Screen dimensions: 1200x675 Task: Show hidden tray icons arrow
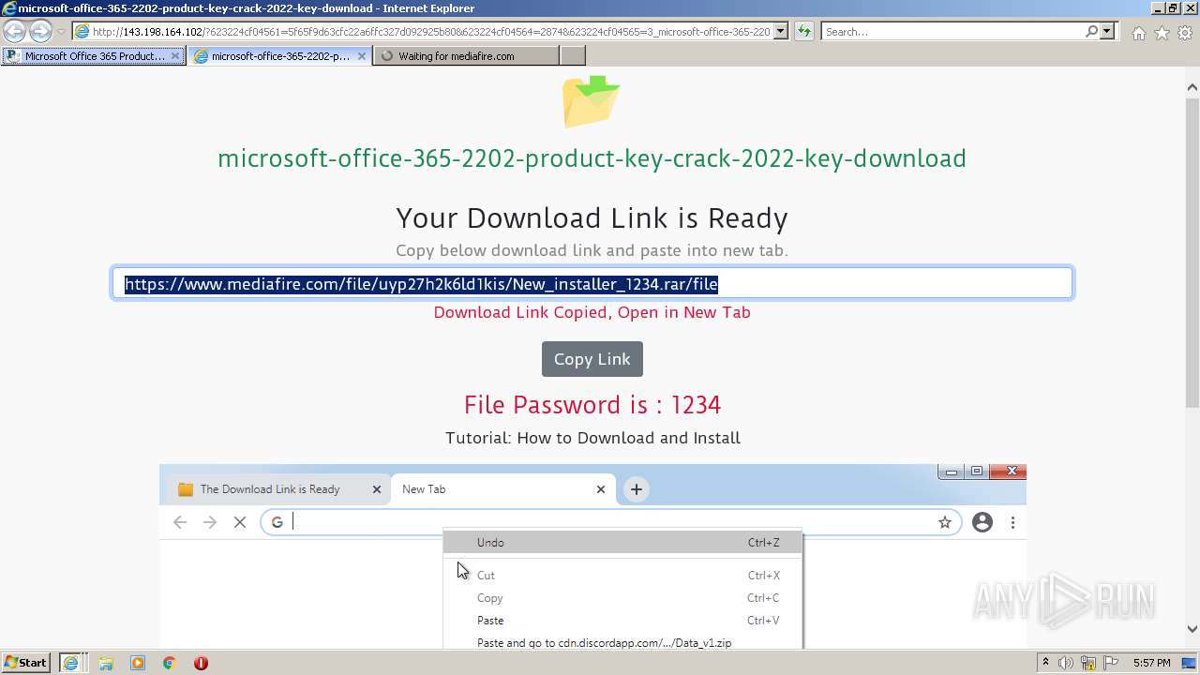tap(1045, 663)
